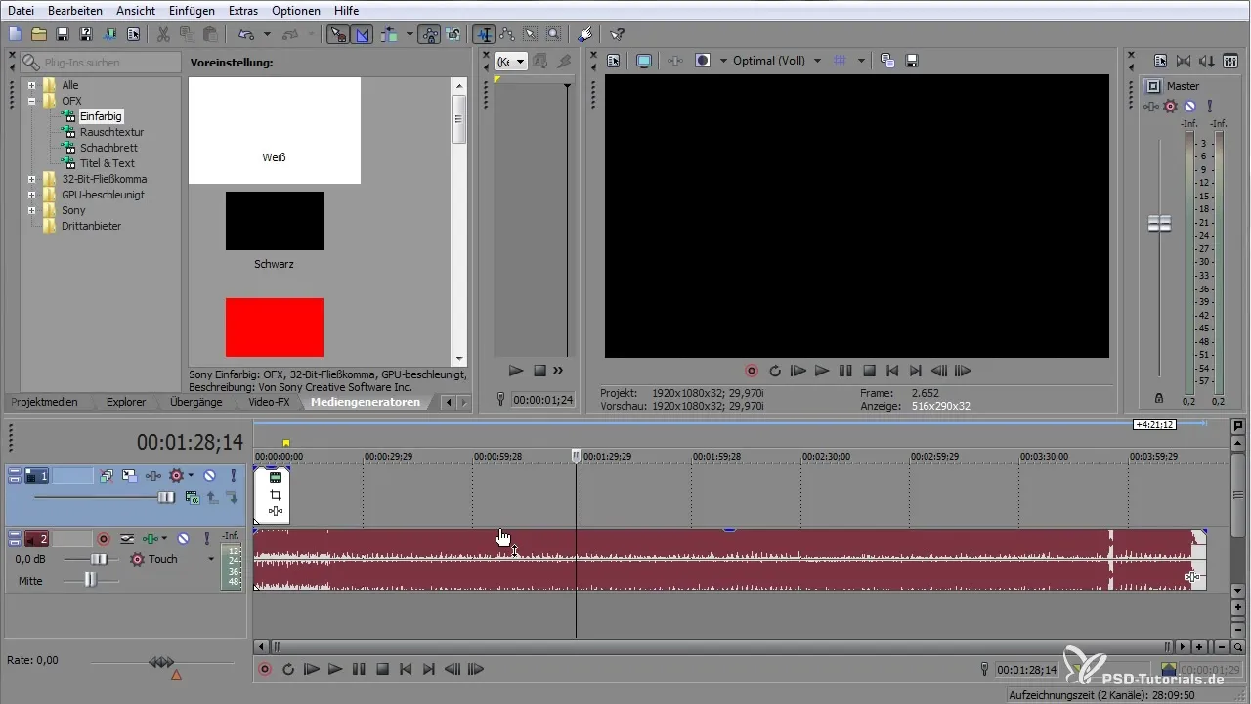Choose the Schwarz color preset

[x=275, y=221]
